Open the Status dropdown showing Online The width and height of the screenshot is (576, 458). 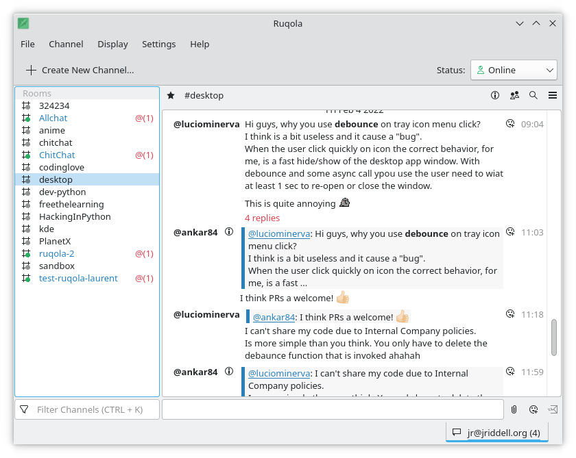[x=514, y=70]
